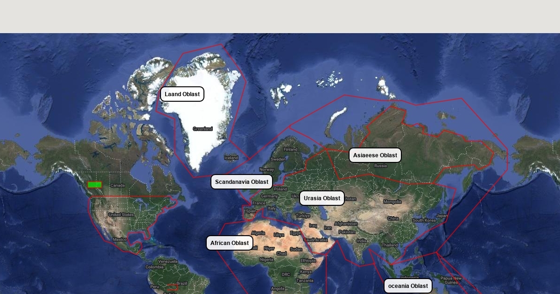
Task: Click the Mongolia label on the map
Action: pos(392,202)
